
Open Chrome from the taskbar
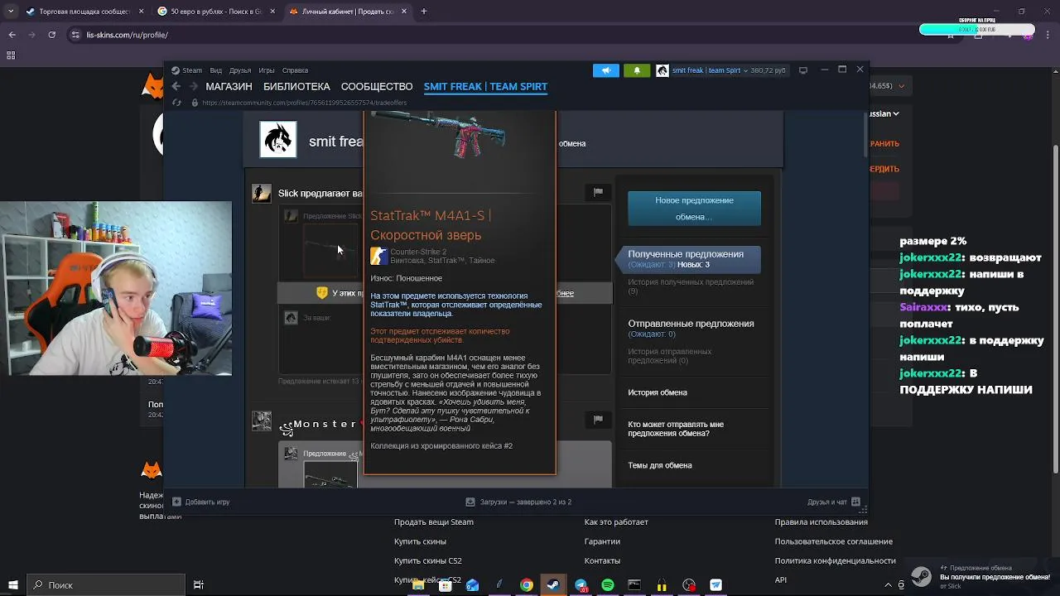point(526,585)
